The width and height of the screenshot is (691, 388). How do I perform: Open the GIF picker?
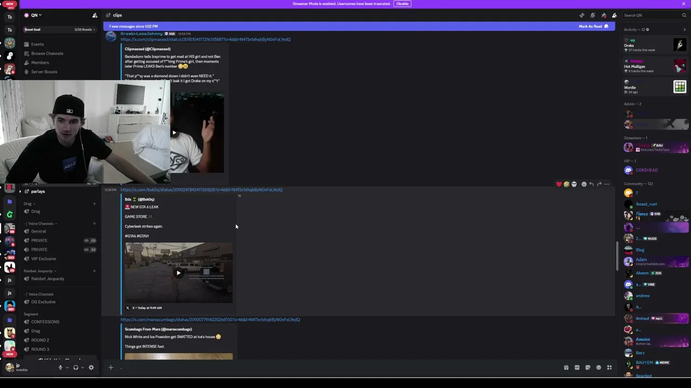click(x=577, y=368)
